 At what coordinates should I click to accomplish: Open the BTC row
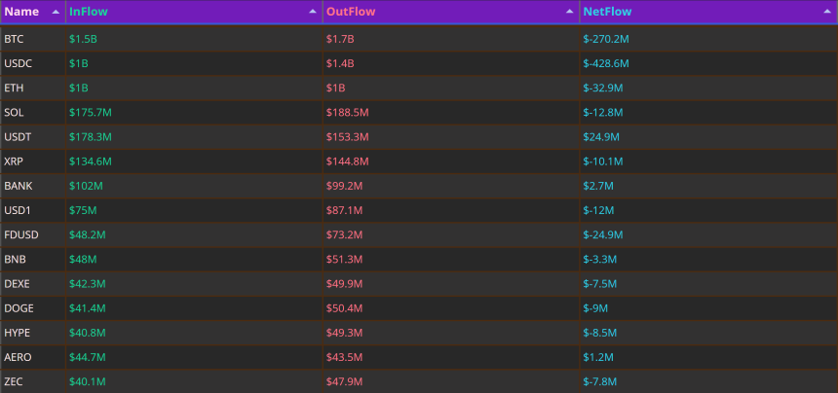click(419, 39)
